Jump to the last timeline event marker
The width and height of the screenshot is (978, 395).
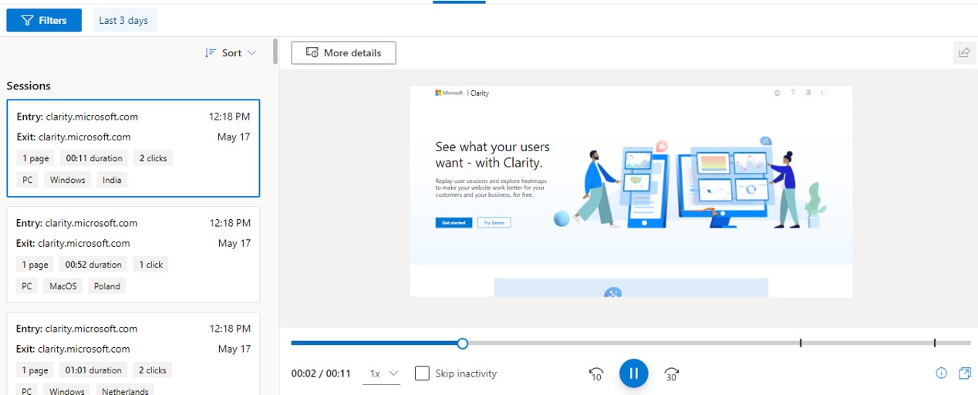click(x=935, y=343)
